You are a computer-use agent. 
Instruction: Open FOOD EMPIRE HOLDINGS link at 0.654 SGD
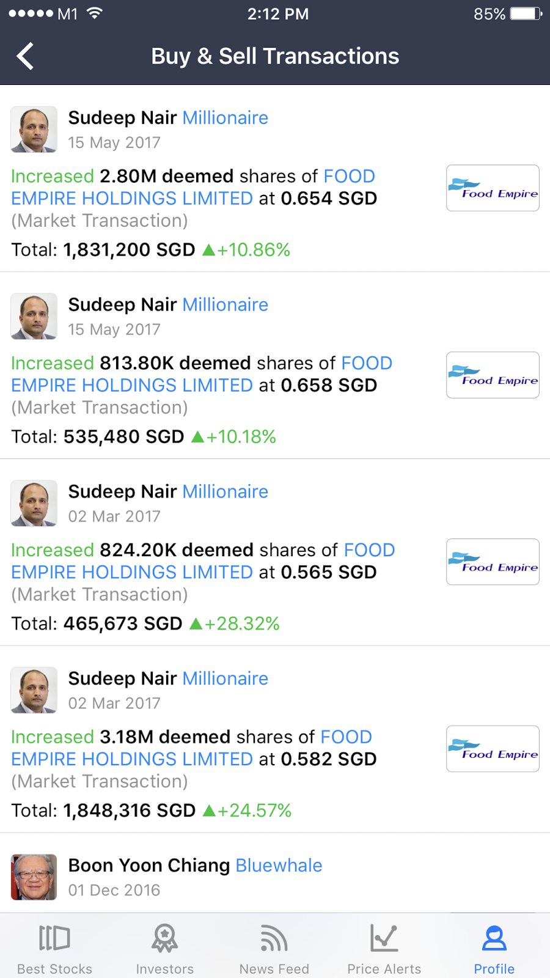(x=132, y=199)
